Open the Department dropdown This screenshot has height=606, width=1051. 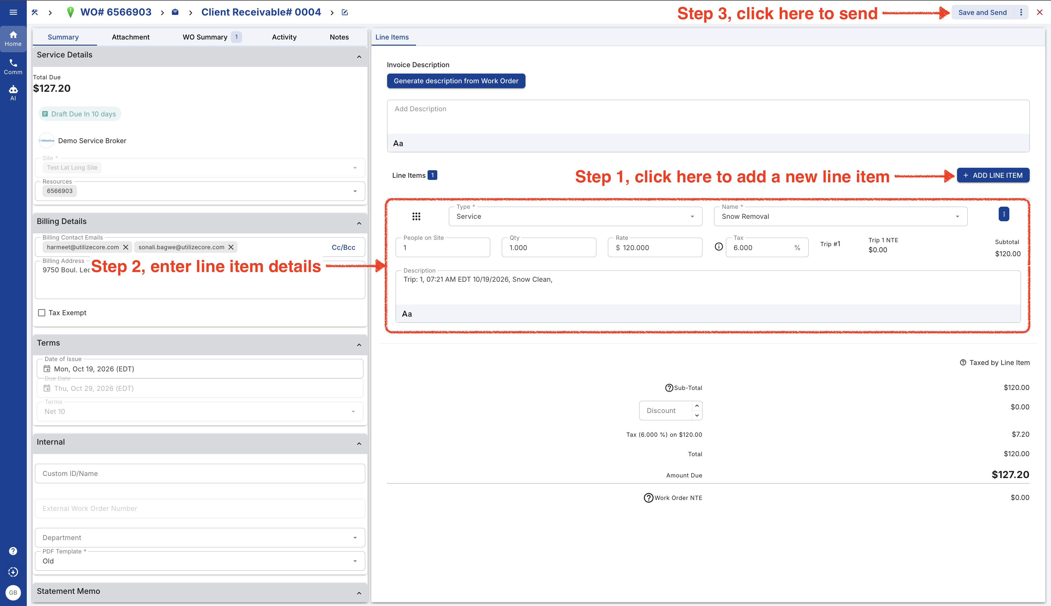point(200,538)
